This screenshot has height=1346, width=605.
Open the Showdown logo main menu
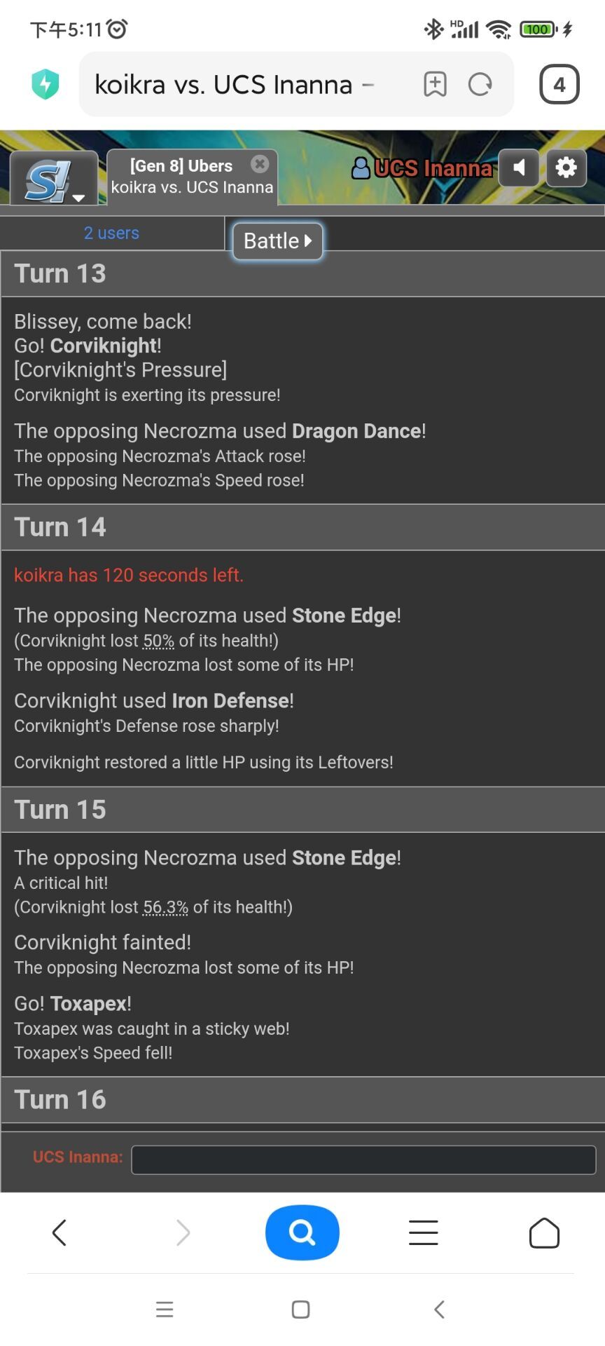(x=53, y=179)
